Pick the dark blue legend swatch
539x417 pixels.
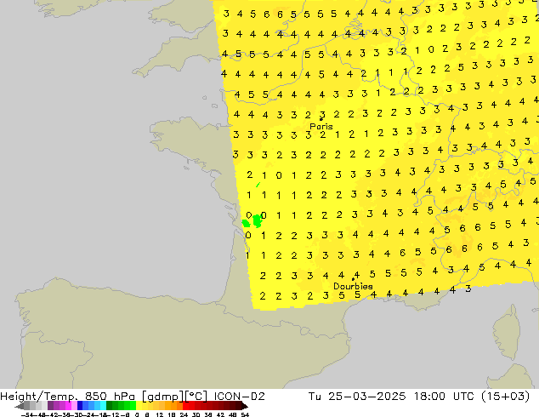80,406
